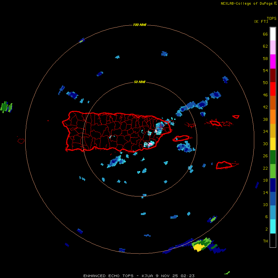The width and height of the screenshot is (278, 278).
Task: Click the legend value 62
Action: [265, 46]
